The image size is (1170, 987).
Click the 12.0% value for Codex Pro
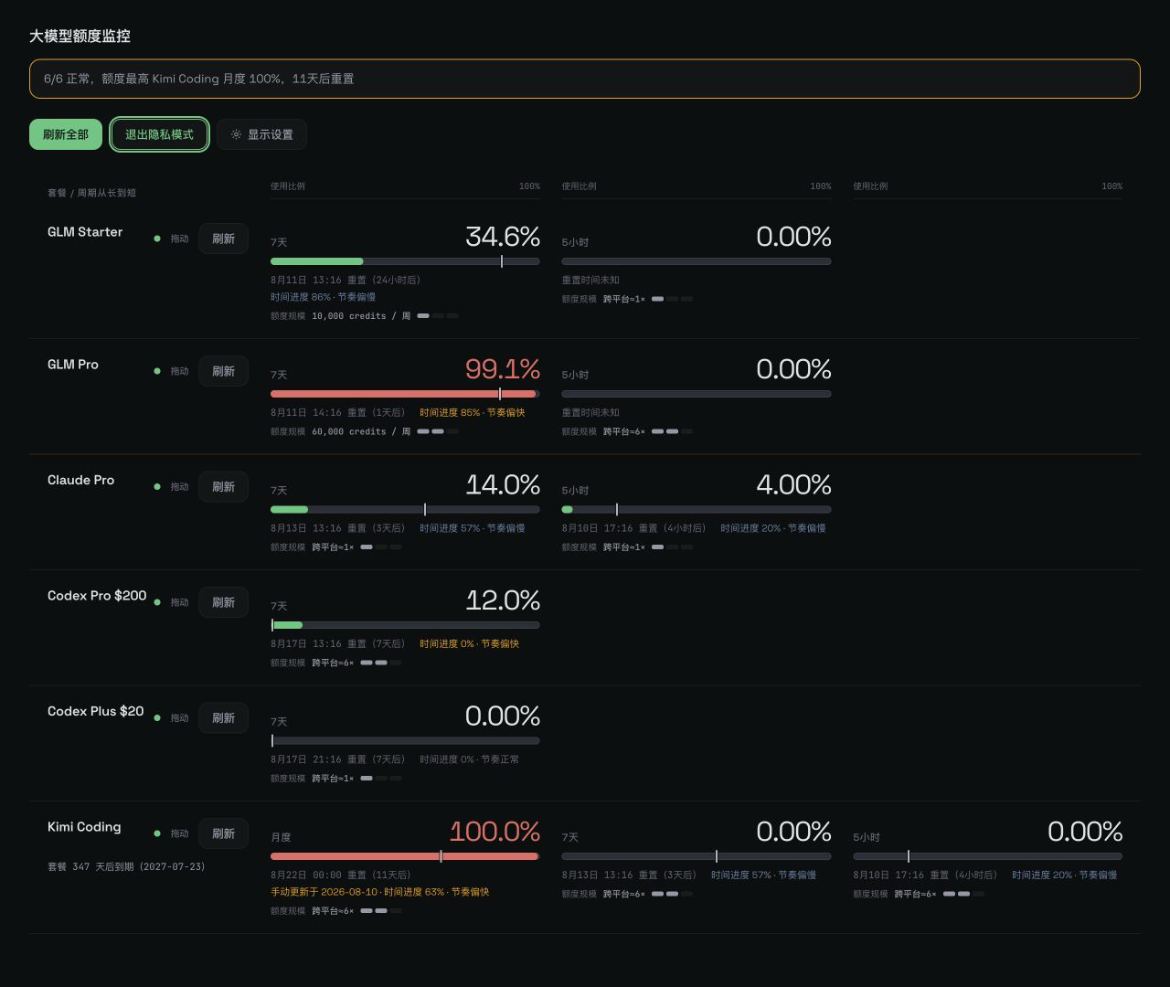point(503,600)
